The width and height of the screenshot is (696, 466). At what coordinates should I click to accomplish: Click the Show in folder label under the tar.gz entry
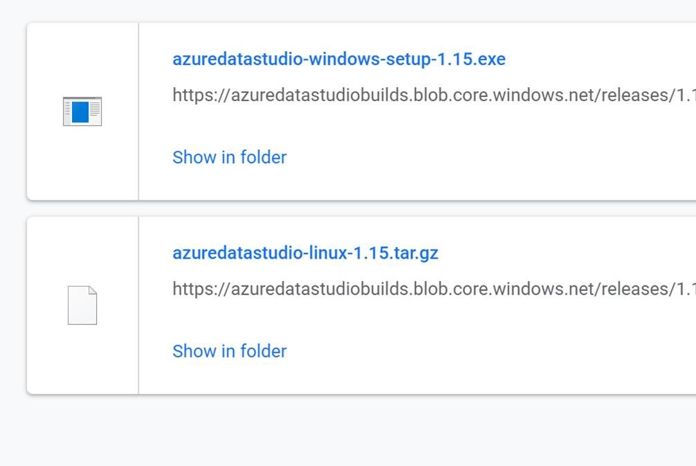(x=230, y=351)
